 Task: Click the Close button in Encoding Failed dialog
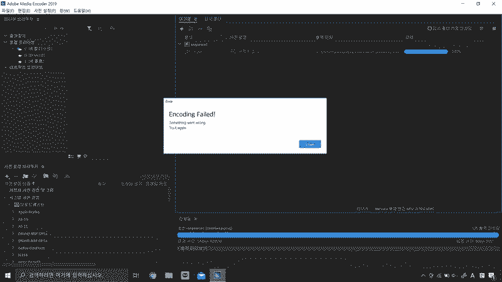coord(310,144)
